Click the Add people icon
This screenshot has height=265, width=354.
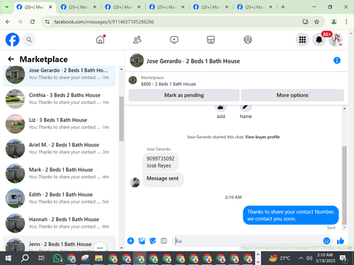click(x=221, y=107)
